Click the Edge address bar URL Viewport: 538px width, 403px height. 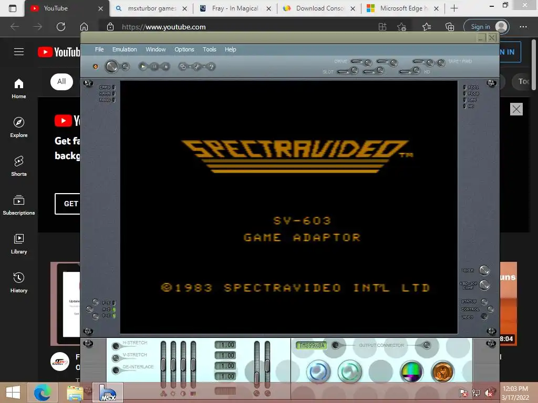(164, 27)
